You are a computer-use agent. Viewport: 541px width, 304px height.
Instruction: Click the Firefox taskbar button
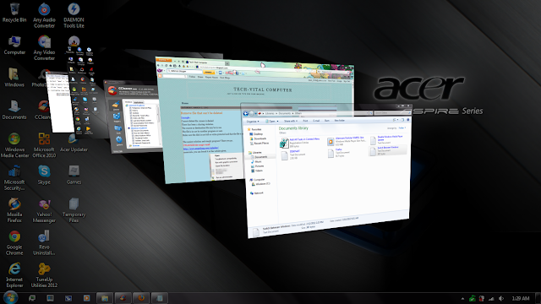(141, 297)
